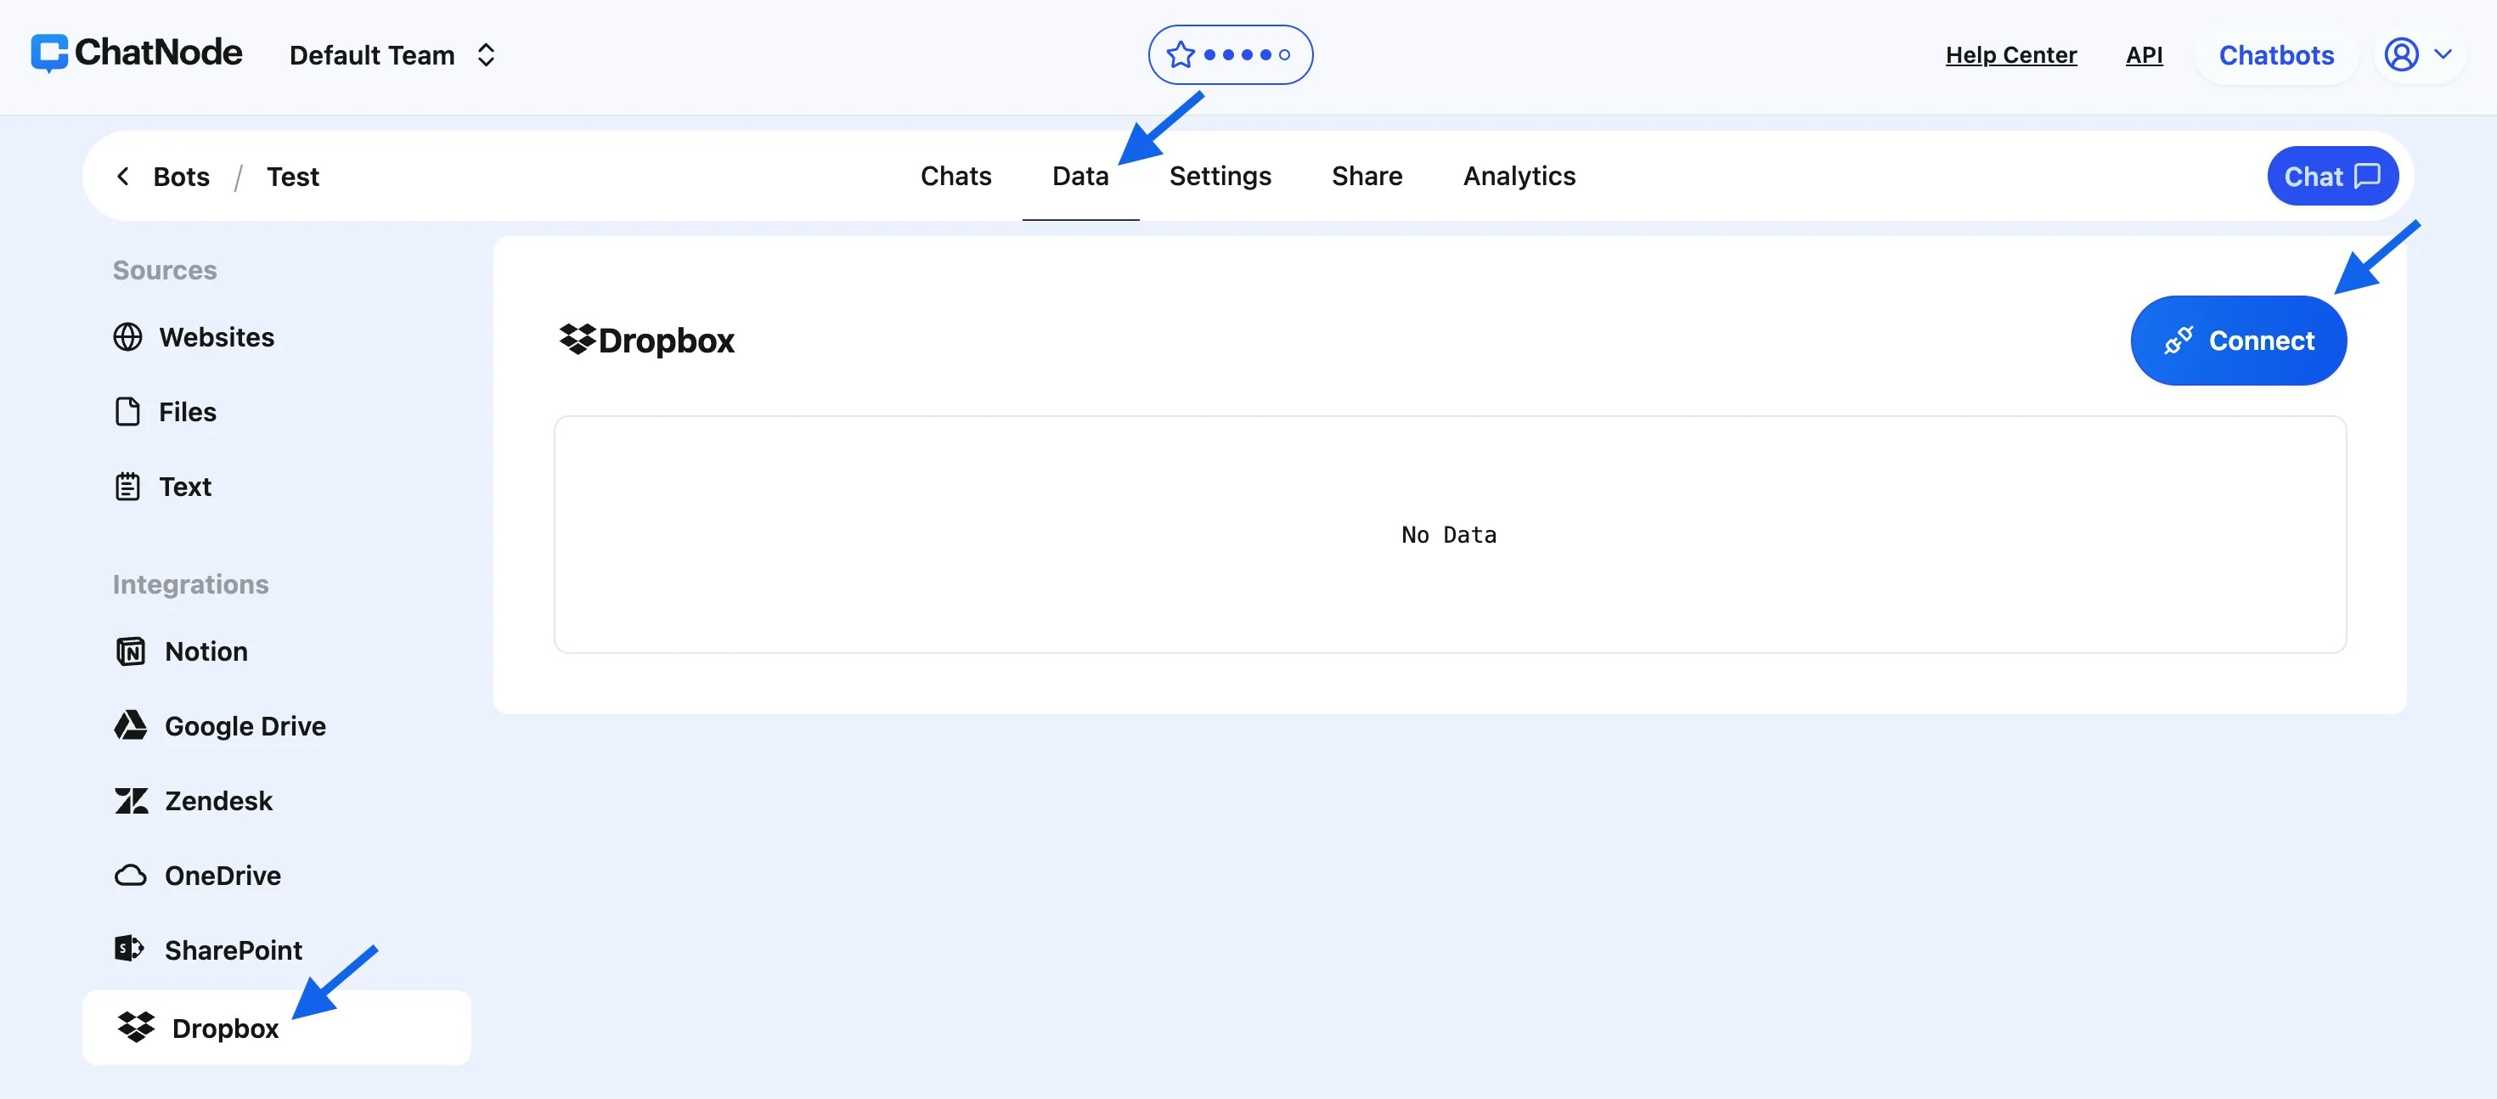Open the Help Center link
2497x1099 pixels.
2010,55
